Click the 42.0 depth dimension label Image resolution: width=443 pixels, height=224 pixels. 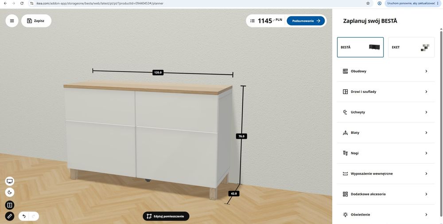tap(233, 194)
